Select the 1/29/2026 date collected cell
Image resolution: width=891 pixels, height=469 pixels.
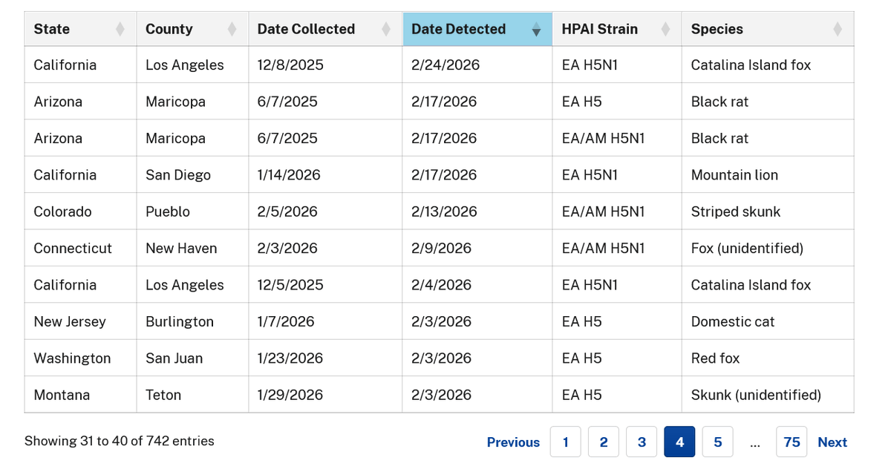325,395
